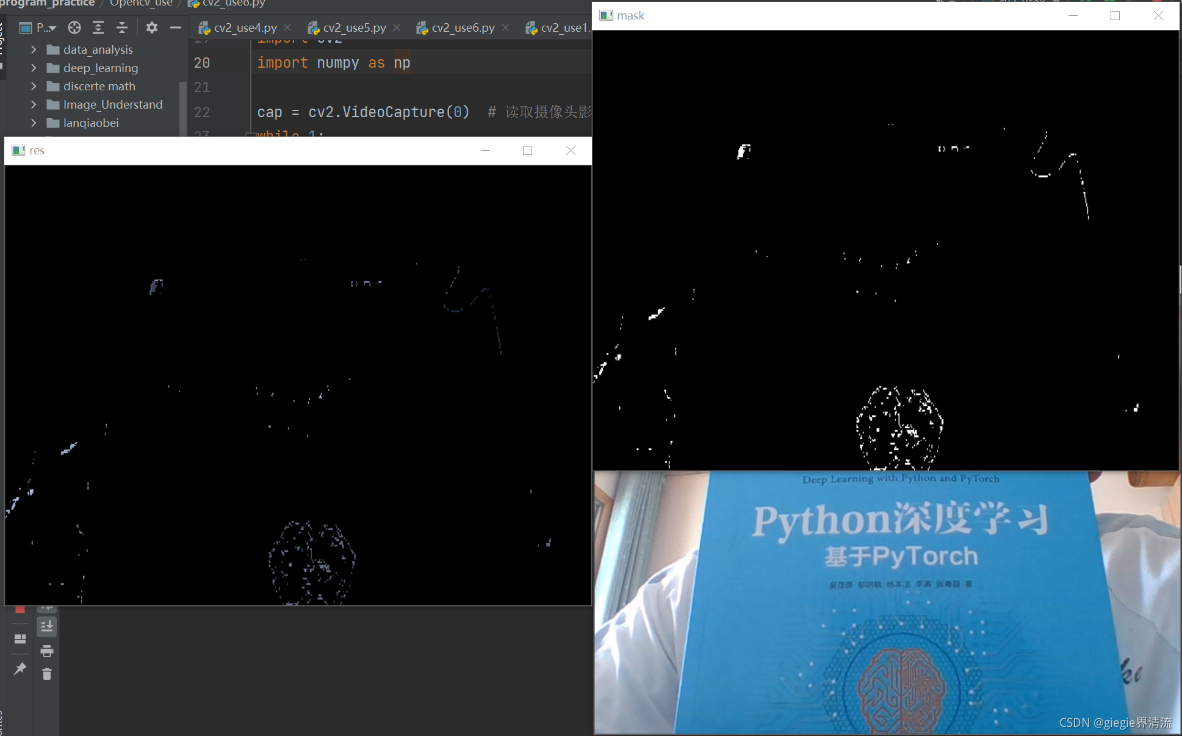Image resolution: width=1182 pixels, height=736 pixels.
Task: Expand the discerte math folder
Action: coord(34,86)
